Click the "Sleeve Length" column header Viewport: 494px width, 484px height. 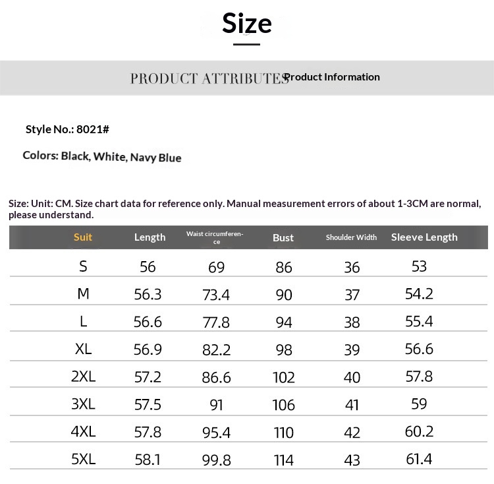(424, 237)
